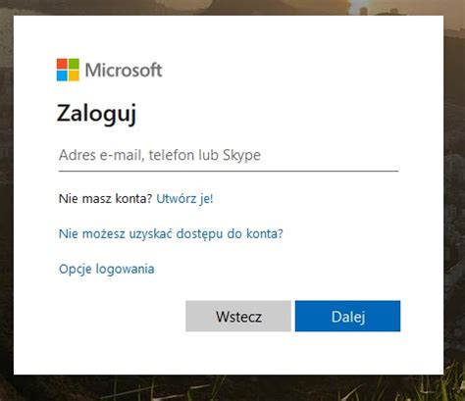Viewport: 465px width, 401px height.
Task: Click the Microsoft four-square logo
Action: pos(68,70)
